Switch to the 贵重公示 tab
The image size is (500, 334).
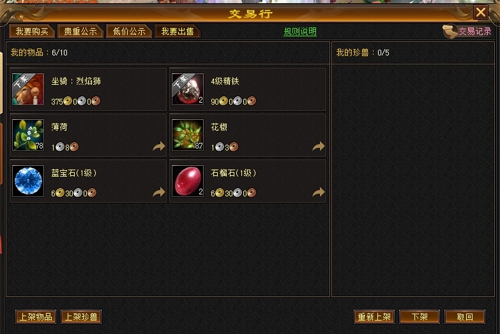(x=80, y=31)
